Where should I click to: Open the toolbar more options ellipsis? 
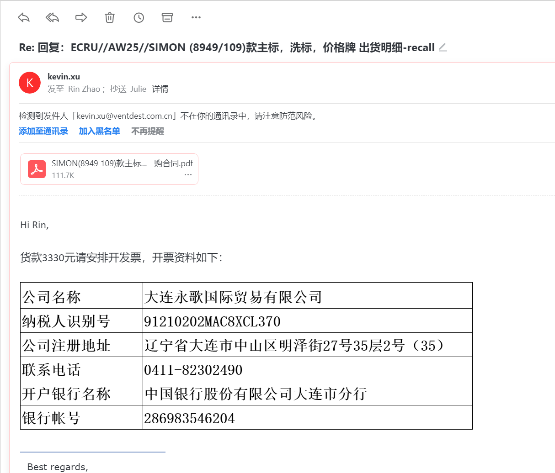tap(196, 18)
